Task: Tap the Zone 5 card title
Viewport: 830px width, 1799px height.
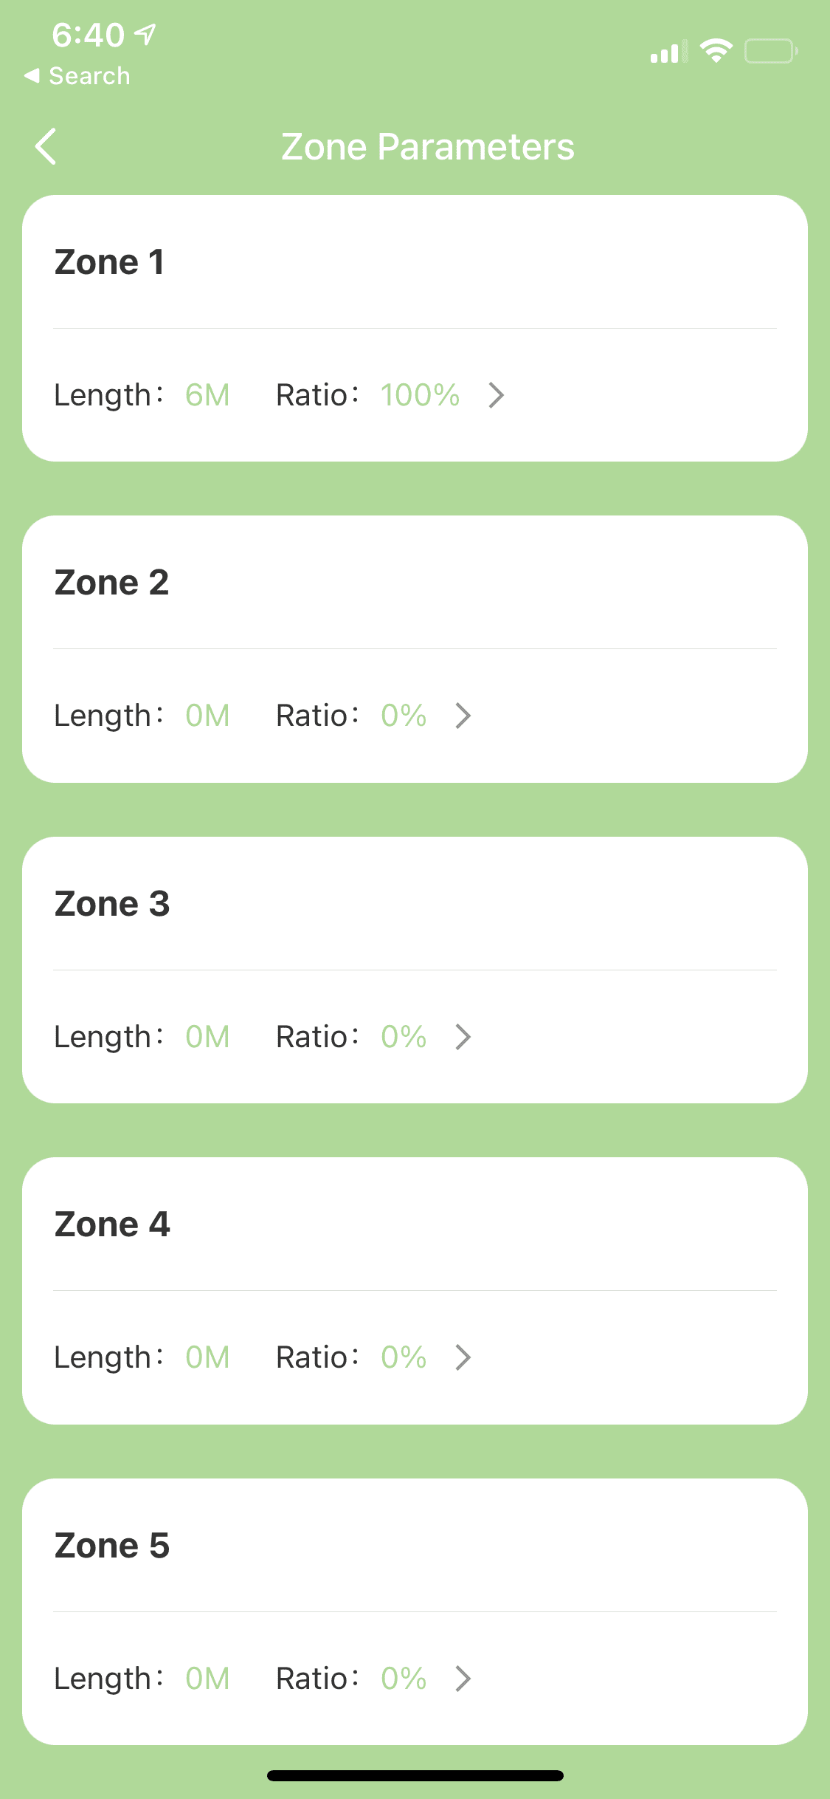Action: [111, 1546]
